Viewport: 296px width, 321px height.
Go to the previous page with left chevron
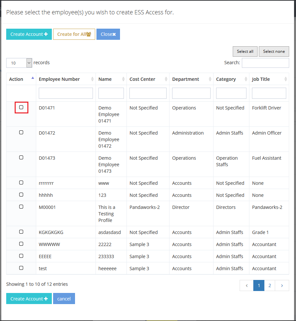click(x=247, y=285)
